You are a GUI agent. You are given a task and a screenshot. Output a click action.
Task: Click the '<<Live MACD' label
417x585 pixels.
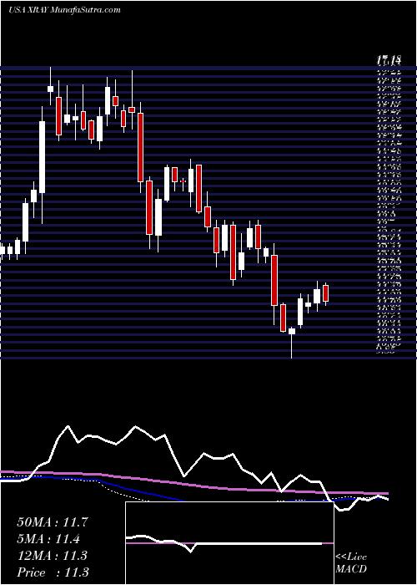coord(351,563)
